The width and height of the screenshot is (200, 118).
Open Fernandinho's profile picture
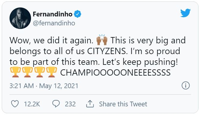point(20,18)
